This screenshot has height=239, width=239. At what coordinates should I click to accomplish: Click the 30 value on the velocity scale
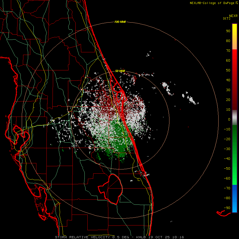[x=228, y=90]
